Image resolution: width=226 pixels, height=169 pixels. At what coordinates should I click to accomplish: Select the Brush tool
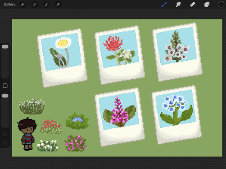pyautogui.click(x=164, y=4)
